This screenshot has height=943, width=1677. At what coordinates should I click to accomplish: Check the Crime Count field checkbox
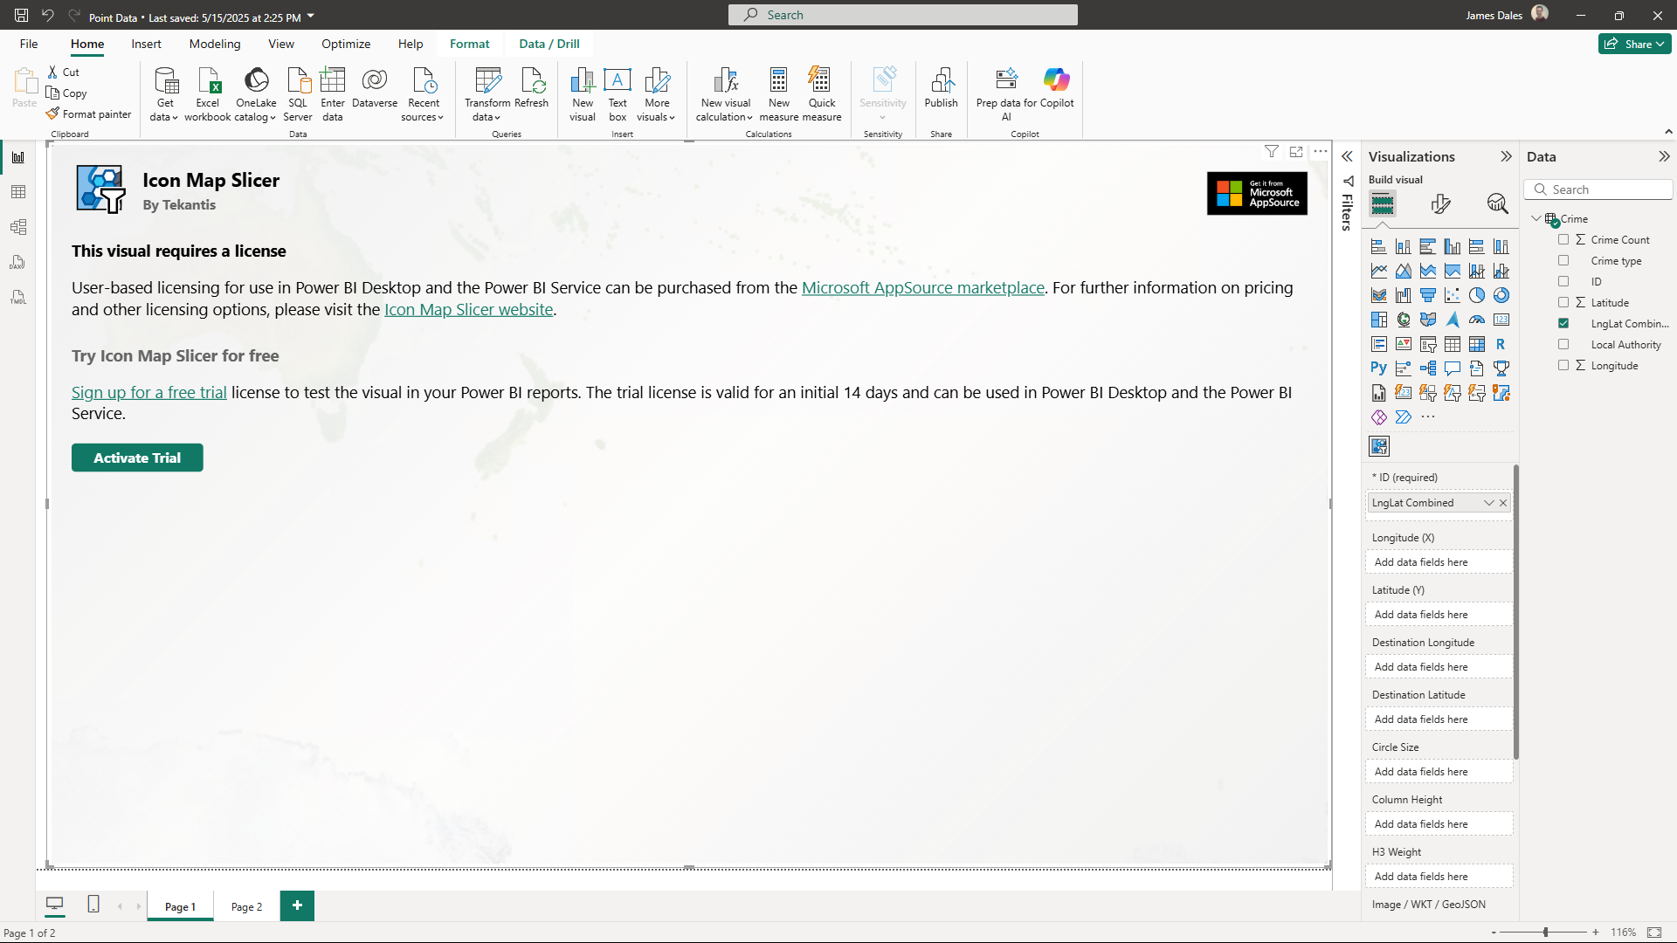1563,239
